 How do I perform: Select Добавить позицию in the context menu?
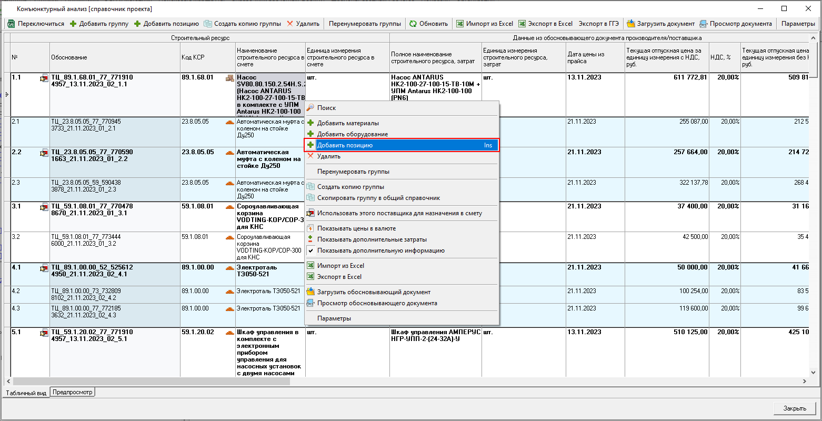[x=345, y=145]
